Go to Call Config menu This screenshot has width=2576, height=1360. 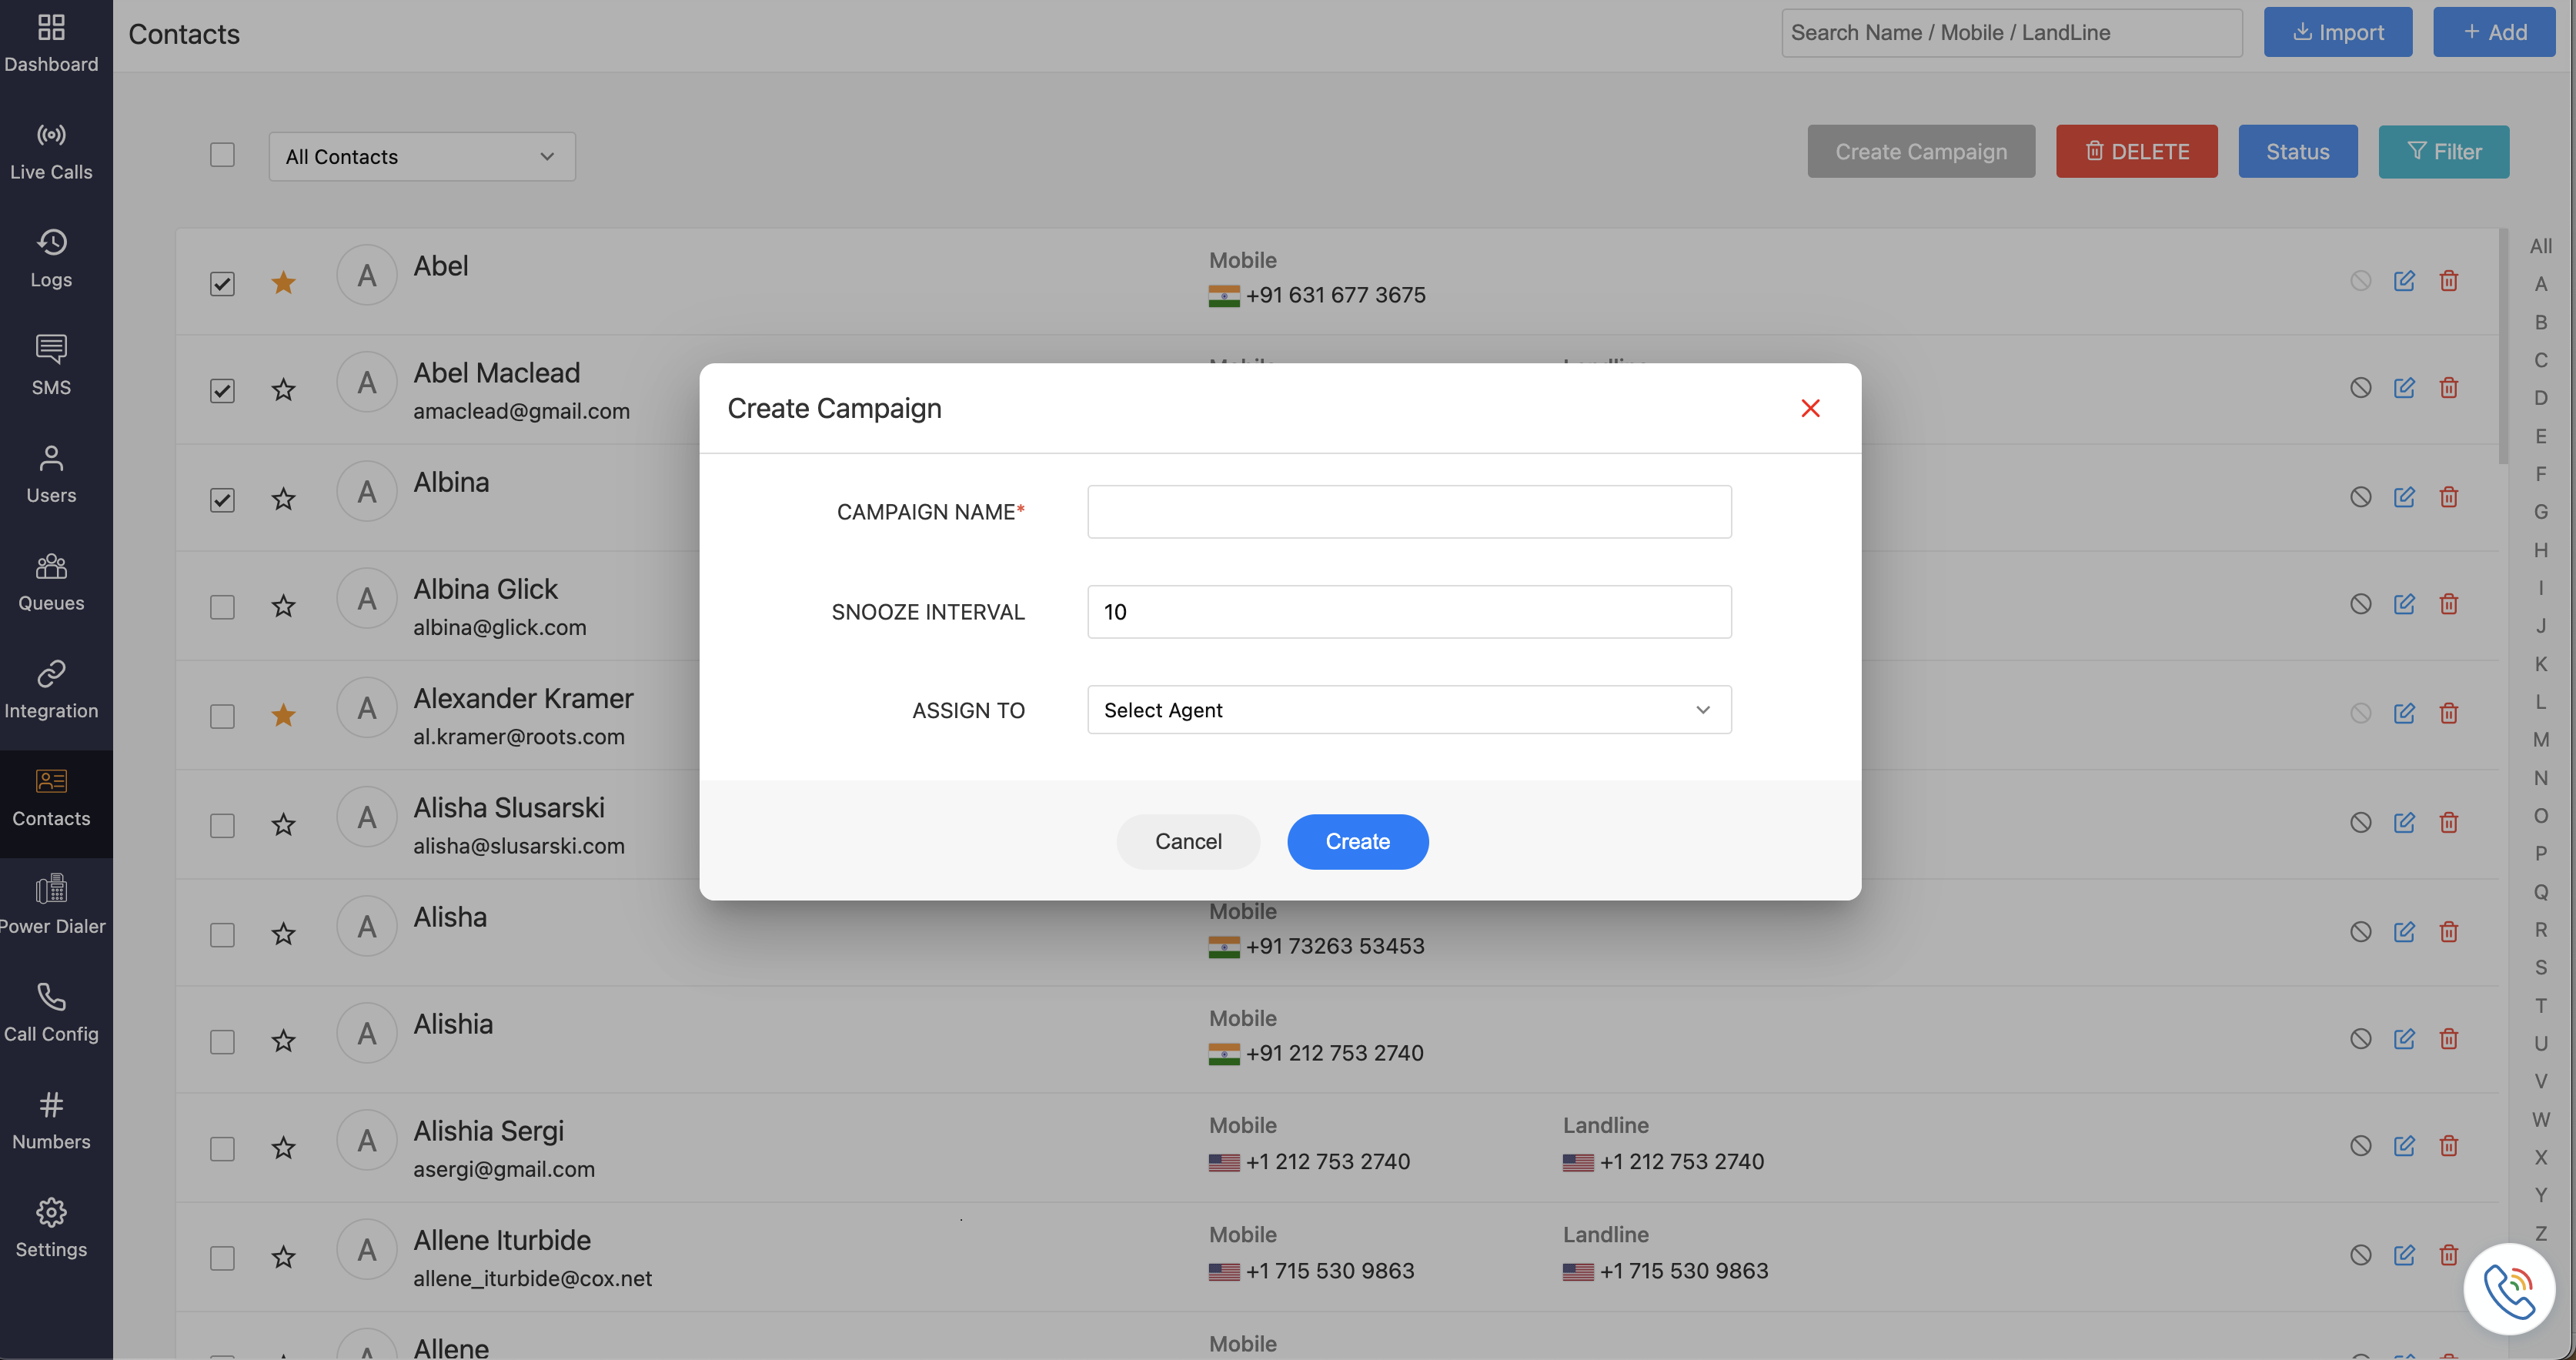coord(51,1012)
